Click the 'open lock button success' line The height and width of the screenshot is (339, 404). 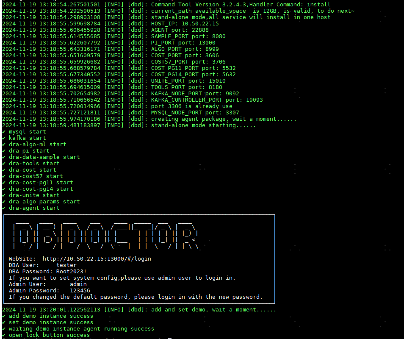pyautogui.click(x=46, y=335)
